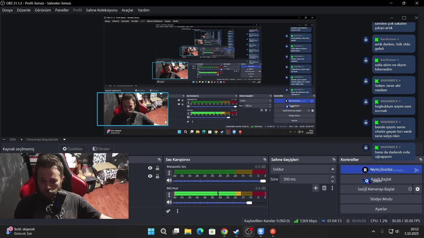Remove transition using the trash icon
The width and height of the screenshot is (424, 238).
324,188
